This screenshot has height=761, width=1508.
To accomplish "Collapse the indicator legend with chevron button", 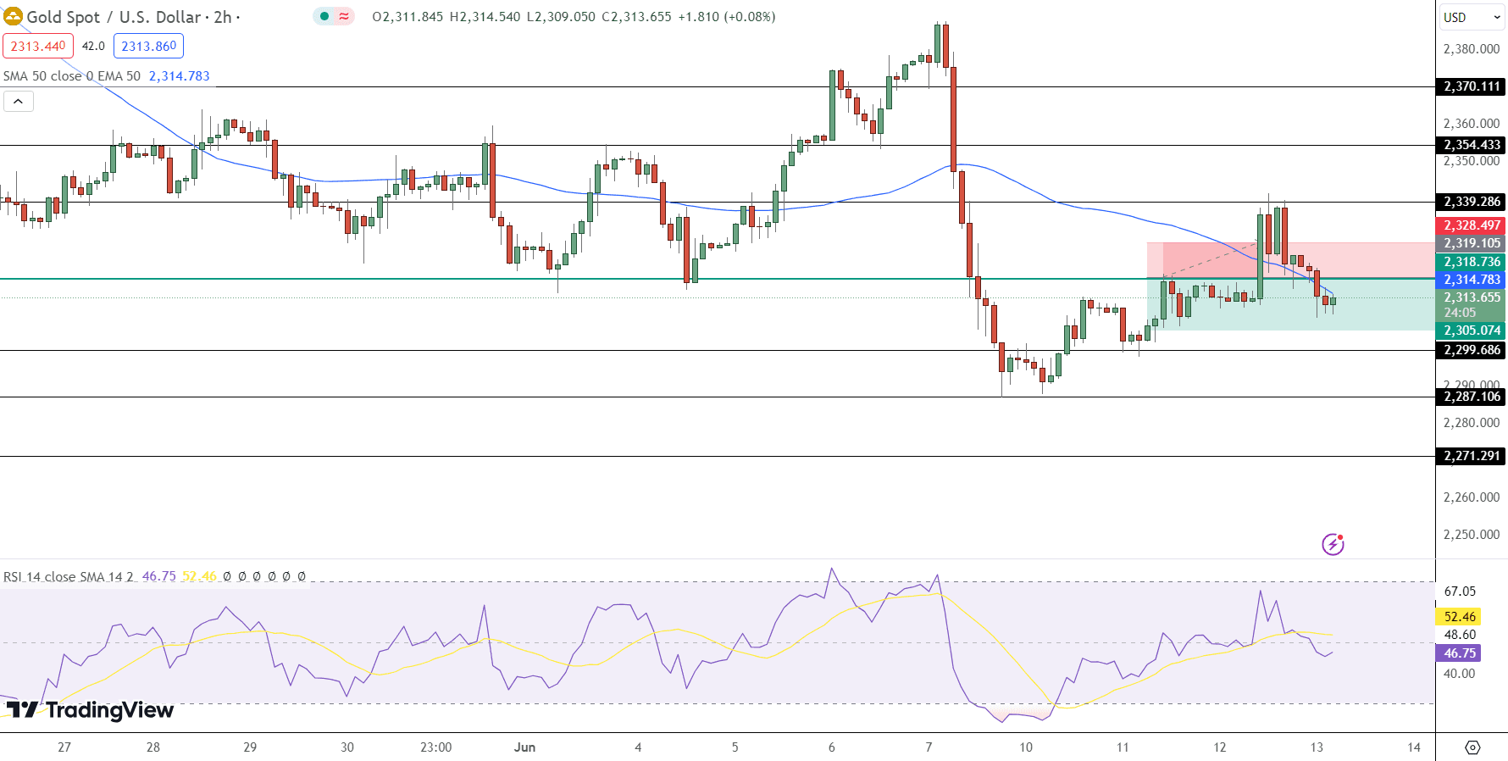I will (x=19, y=102).
